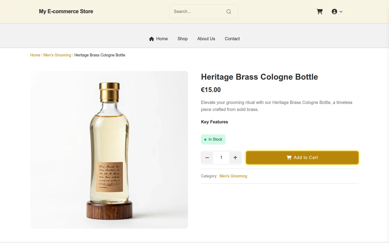Increase quantity with the plus button

235,158
